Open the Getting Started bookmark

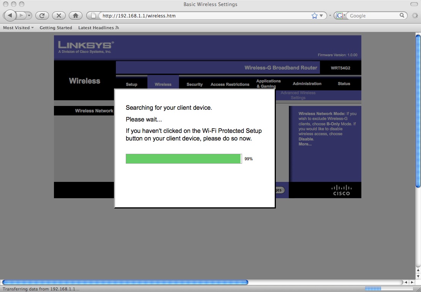[x=56, y=28]
